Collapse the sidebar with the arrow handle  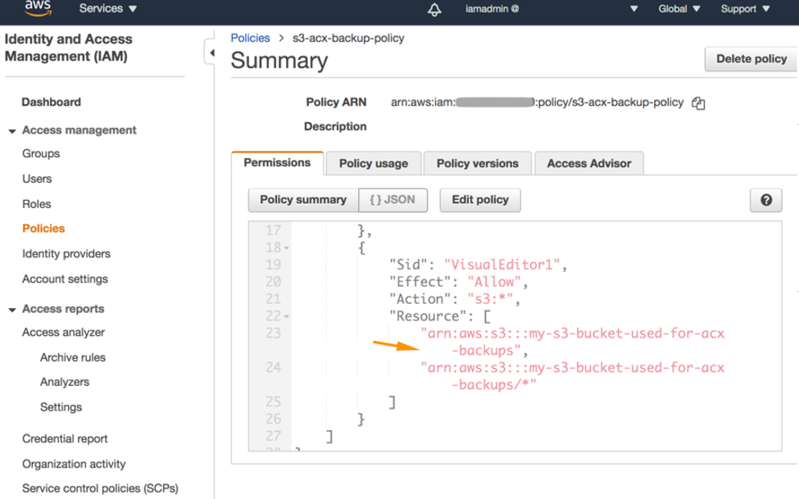click(x=211, y=52)
